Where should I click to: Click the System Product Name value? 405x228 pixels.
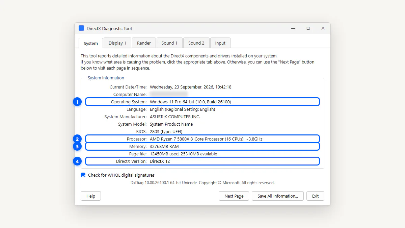pos(171,124)
